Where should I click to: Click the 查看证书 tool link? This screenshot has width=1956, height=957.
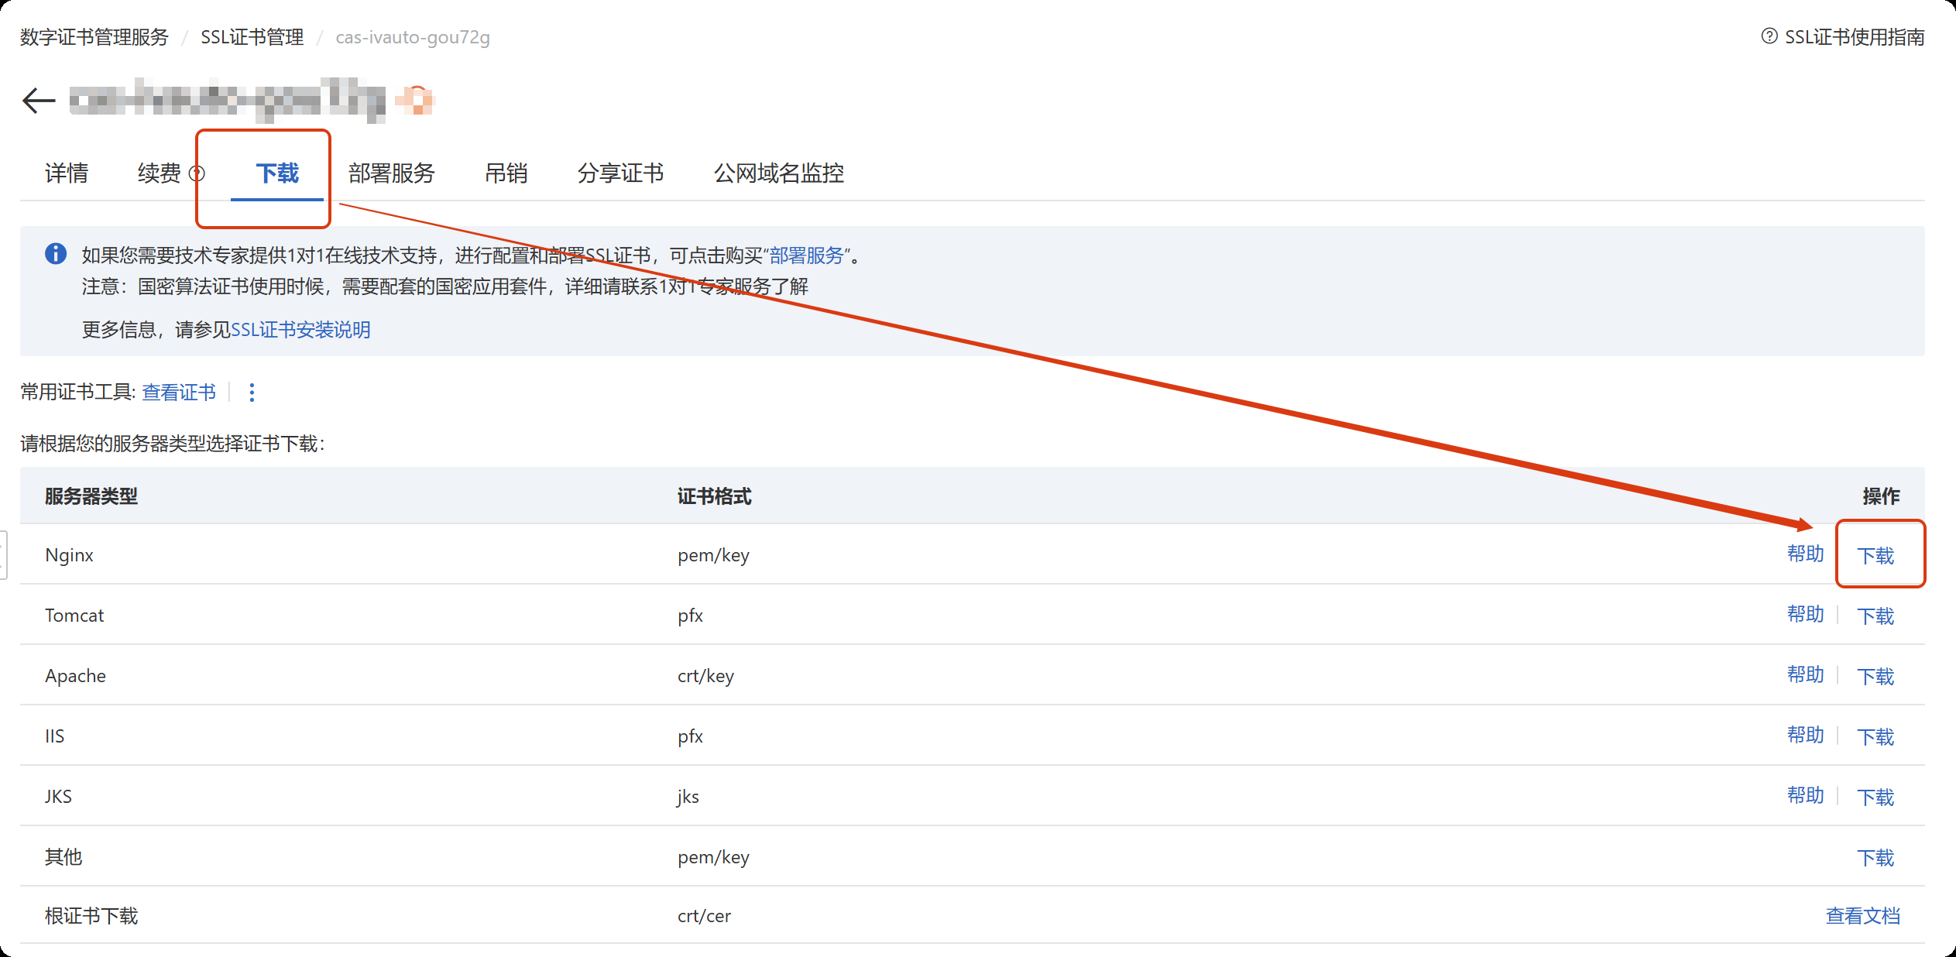[179, 393]
